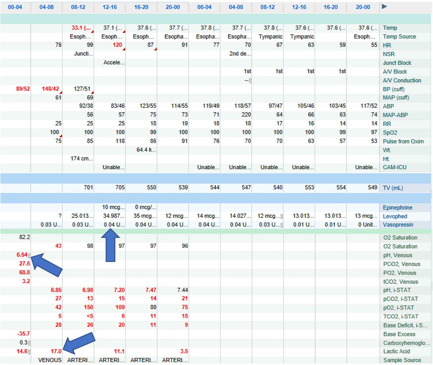Open the CAM-ICU row label

click(395, 167)
